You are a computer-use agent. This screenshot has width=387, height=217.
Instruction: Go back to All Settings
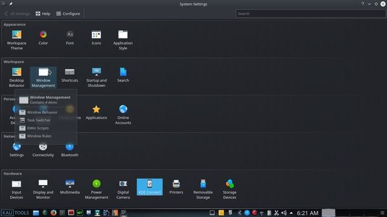[x=17, y=13]
